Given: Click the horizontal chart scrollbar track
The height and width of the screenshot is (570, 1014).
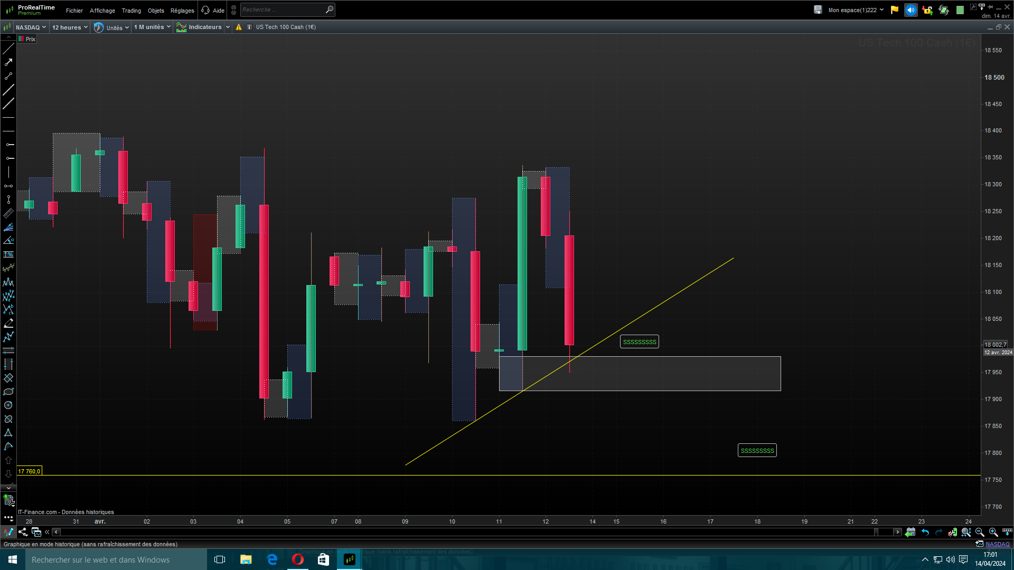Looking at the screenshot, I should point(465,532).
